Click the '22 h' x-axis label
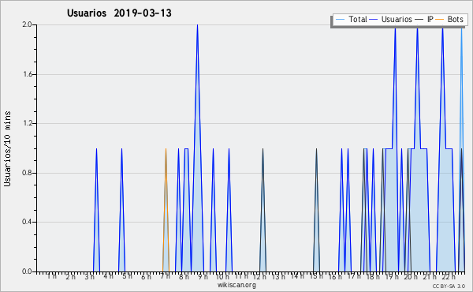 449,276
